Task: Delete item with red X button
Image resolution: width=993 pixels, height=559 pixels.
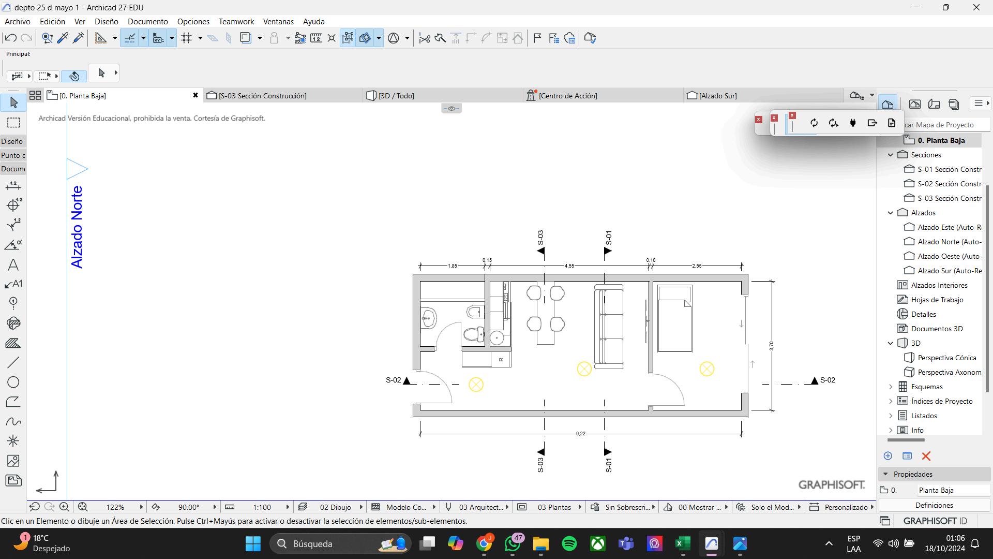Action: pyautogui.click(x=926, y=456)
